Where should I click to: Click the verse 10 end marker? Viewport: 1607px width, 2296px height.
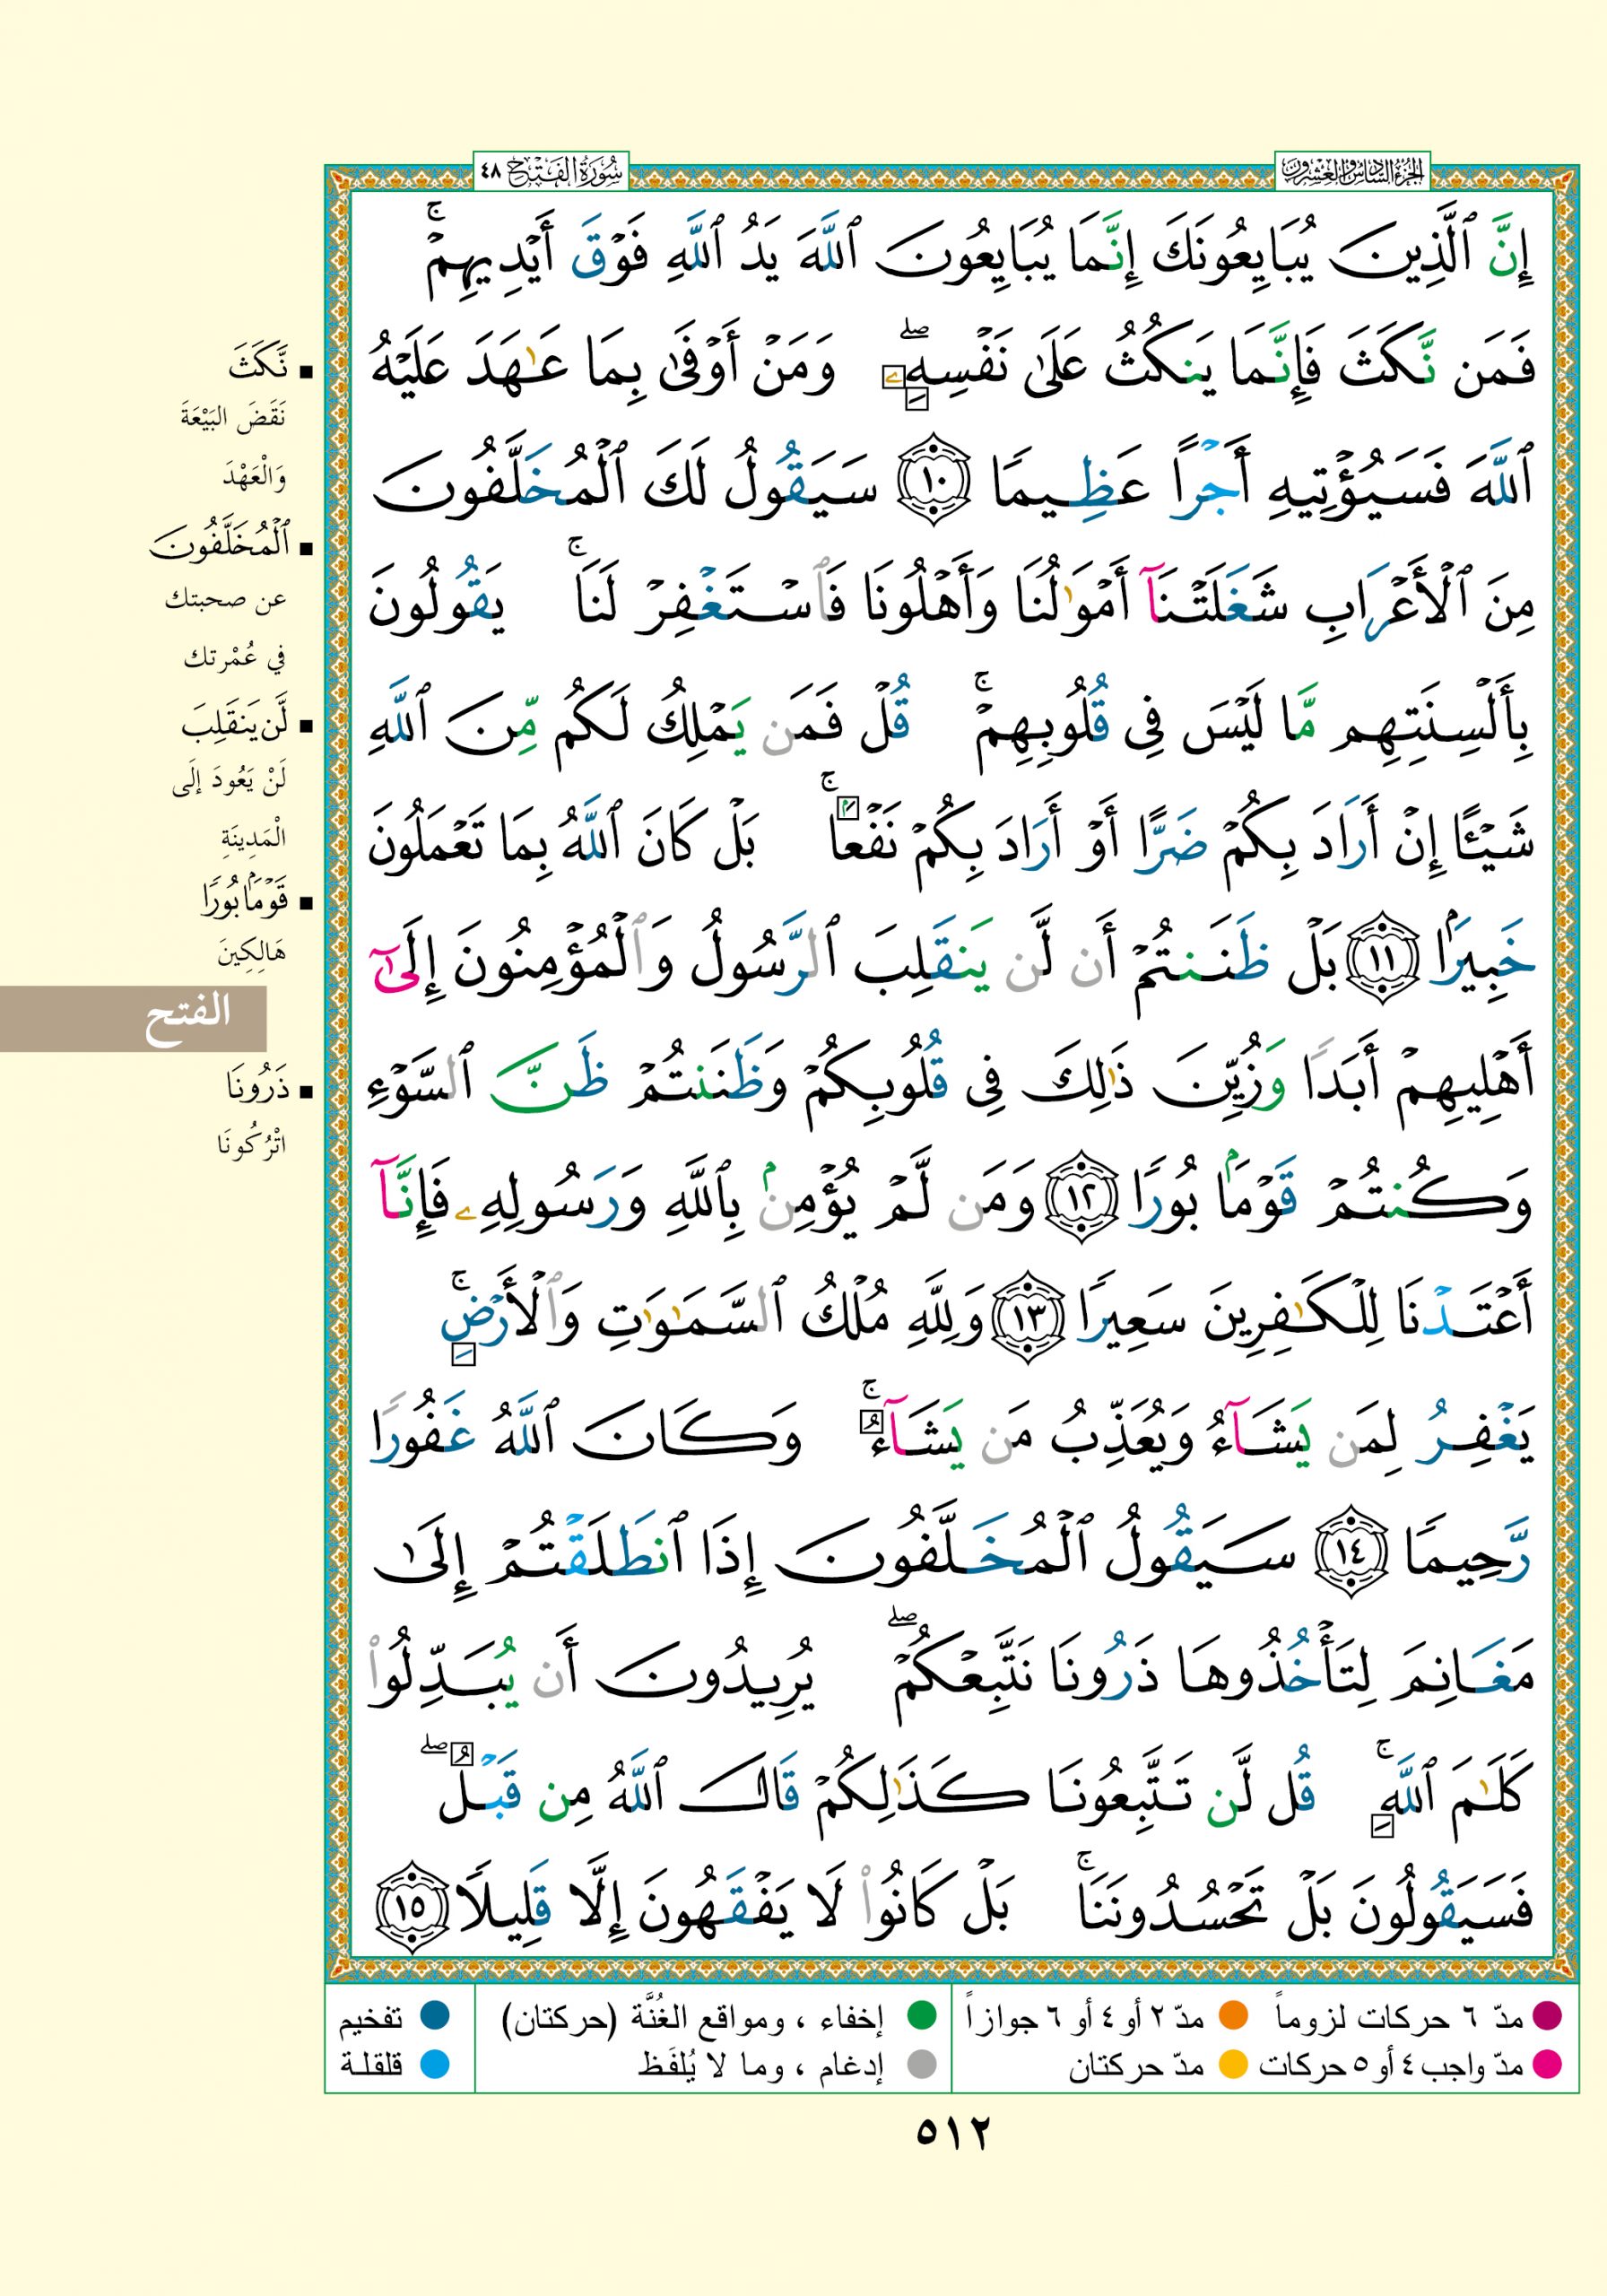click(933, 490)
